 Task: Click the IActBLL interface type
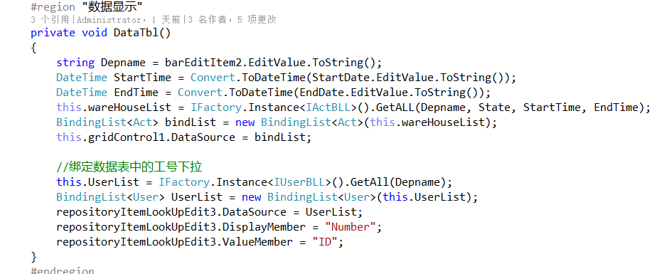click(x=328, y=107)
